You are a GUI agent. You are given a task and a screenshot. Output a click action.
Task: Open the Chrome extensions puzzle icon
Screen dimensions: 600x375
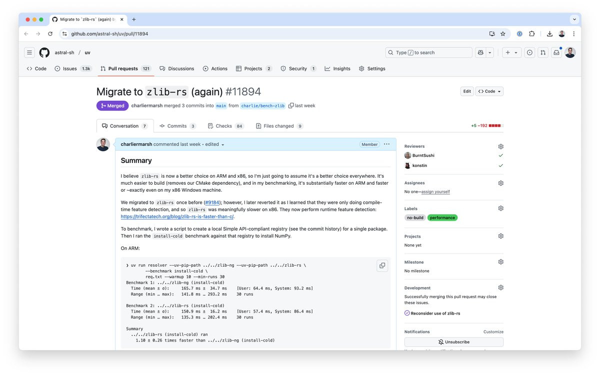coord(532,34)
